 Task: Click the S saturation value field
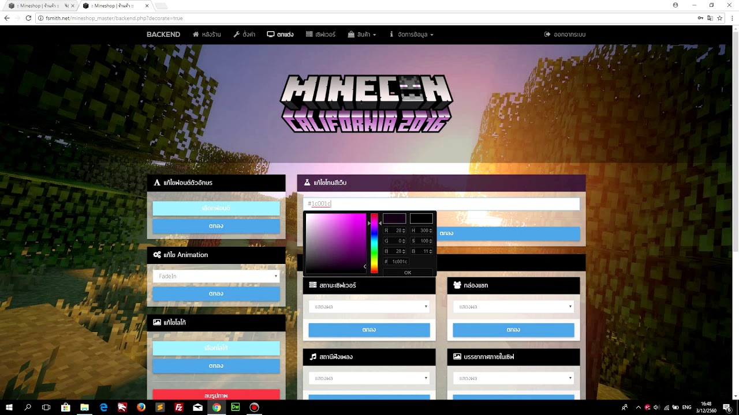pyautogui.click(x=421, y=241)
